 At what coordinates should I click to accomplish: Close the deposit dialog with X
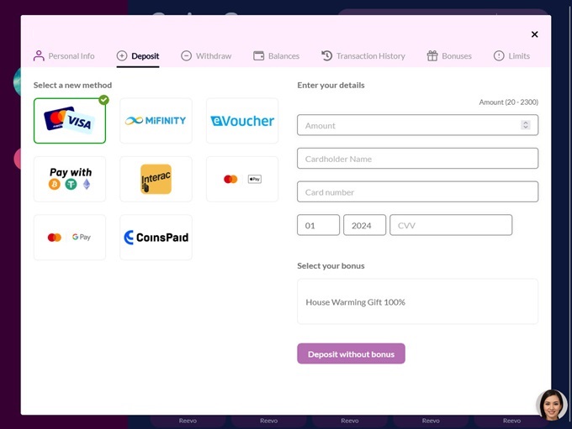[534, 34]
